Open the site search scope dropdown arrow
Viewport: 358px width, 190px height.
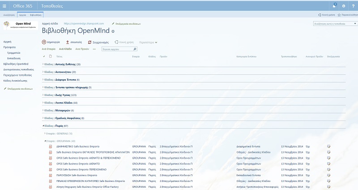pos(355,24)
